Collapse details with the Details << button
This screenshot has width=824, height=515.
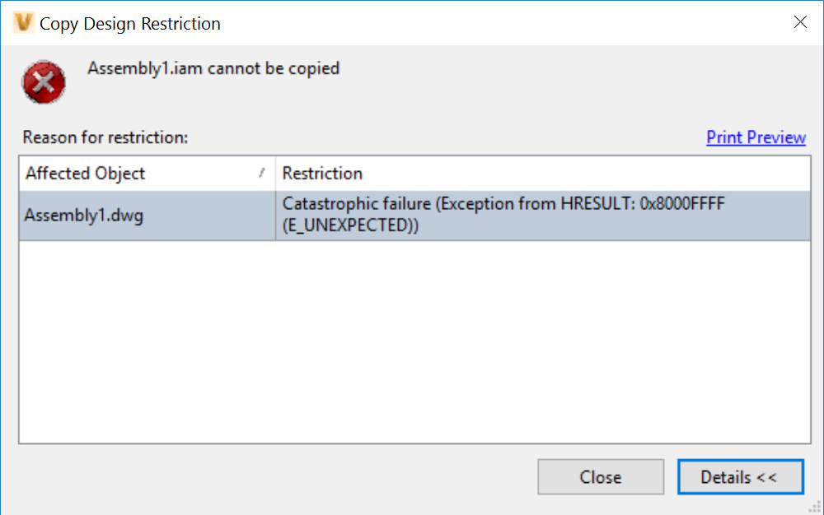(x=739, y=477)
